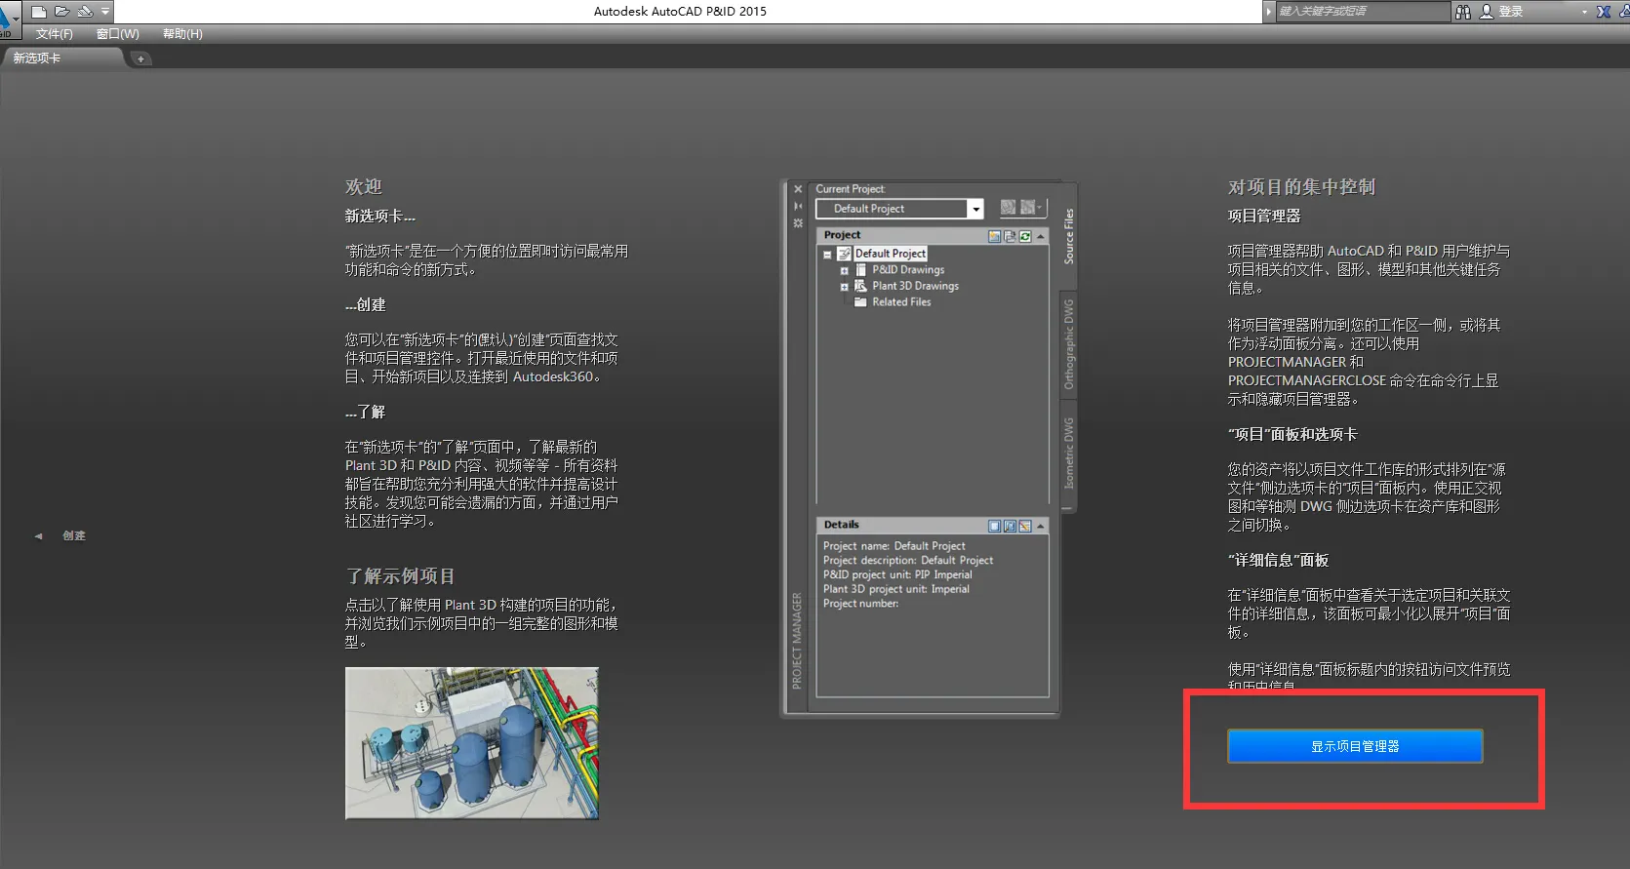
Task: Switch to Isometric DWG side tab
Action: [x=1069, y=453]
